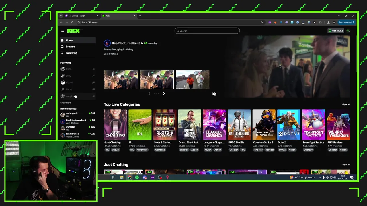Viewport: 367px width, 206px height.
Task: Open recommended channel RealNocturnalkent
Action: tap(78, 121)
